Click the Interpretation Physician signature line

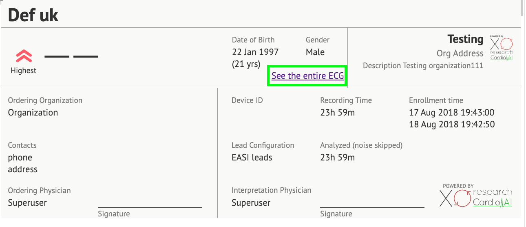click(x=372, y=207)
